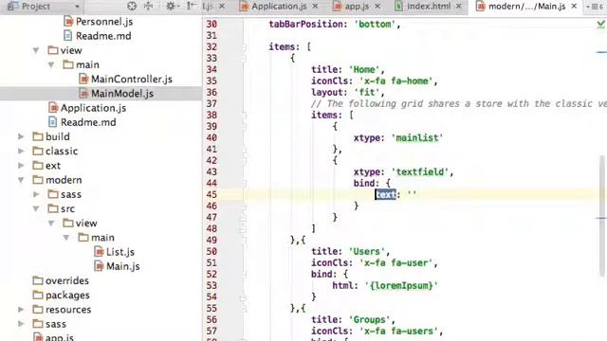Show the hidden tabs list dropdown
The width and height of the screenshot is (607, 341).
595,7
